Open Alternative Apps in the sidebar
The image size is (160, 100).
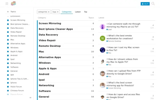click(x=18, y=43)
